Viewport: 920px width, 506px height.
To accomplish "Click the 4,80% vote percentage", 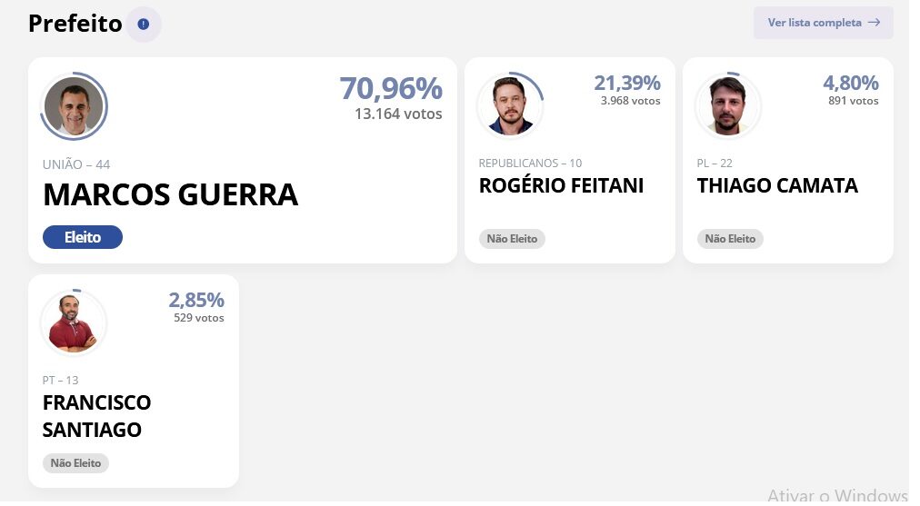I will pos(851,83).
